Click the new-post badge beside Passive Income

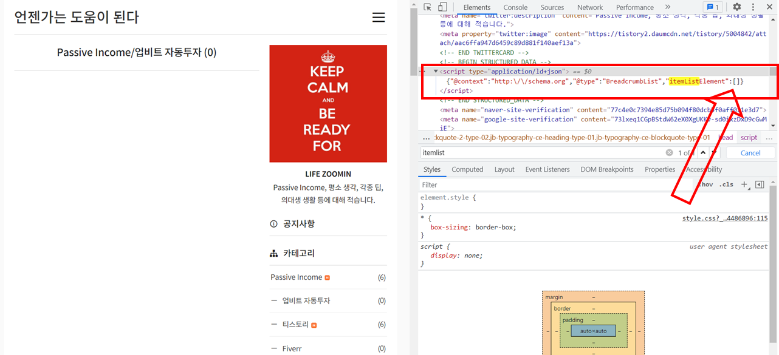coord(328,277)
